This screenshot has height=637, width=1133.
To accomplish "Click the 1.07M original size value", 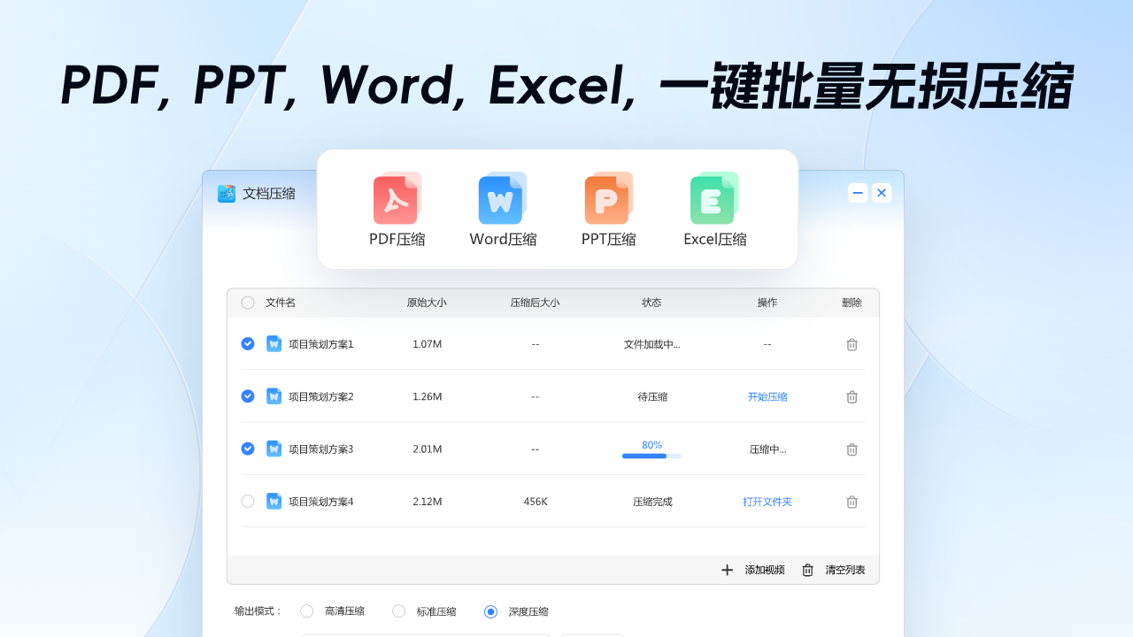I will (428, 344).
